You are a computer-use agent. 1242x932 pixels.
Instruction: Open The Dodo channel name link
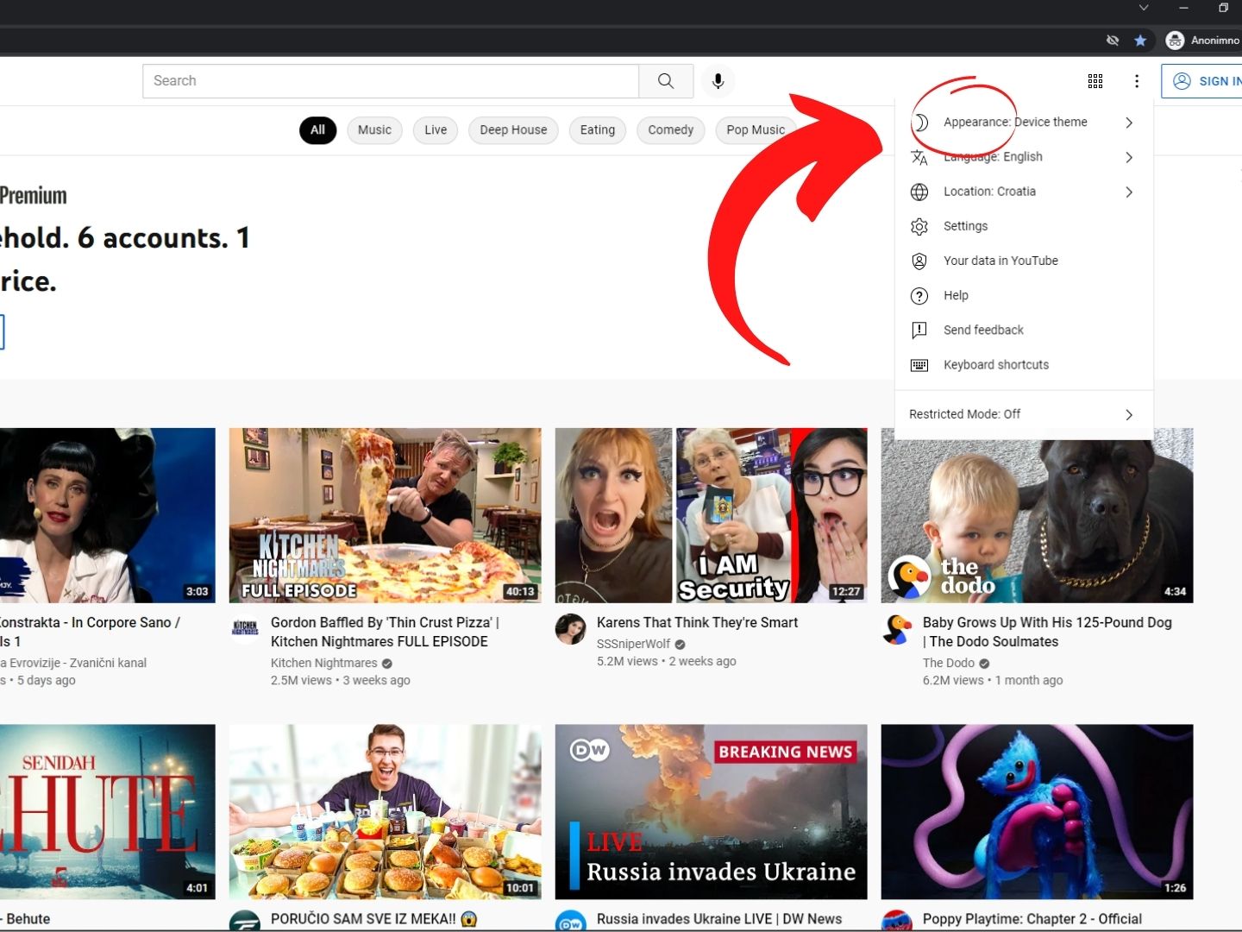(x=949, y=663)
